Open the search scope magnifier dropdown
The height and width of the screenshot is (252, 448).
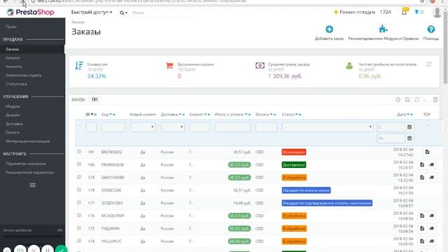[123, 13]
